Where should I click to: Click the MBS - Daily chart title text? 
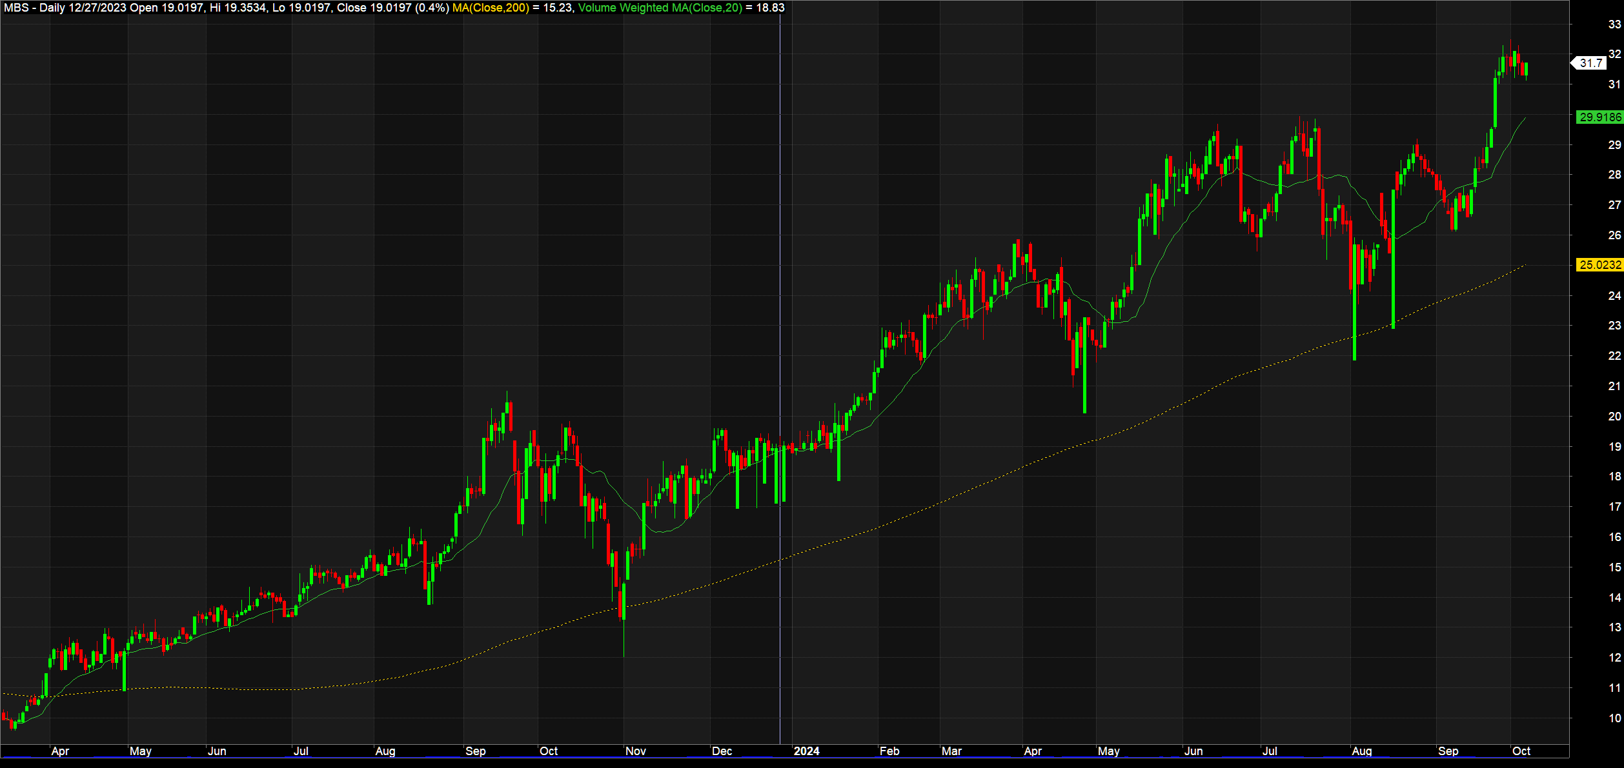[34, 8]
